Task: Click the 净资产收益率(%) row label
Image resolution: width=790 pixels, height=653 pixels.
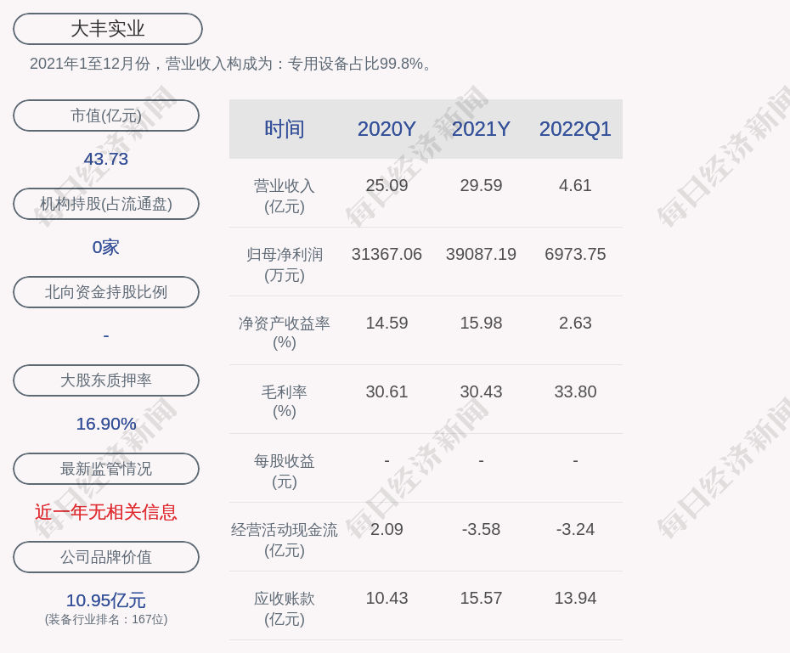Action: (285, 333)
